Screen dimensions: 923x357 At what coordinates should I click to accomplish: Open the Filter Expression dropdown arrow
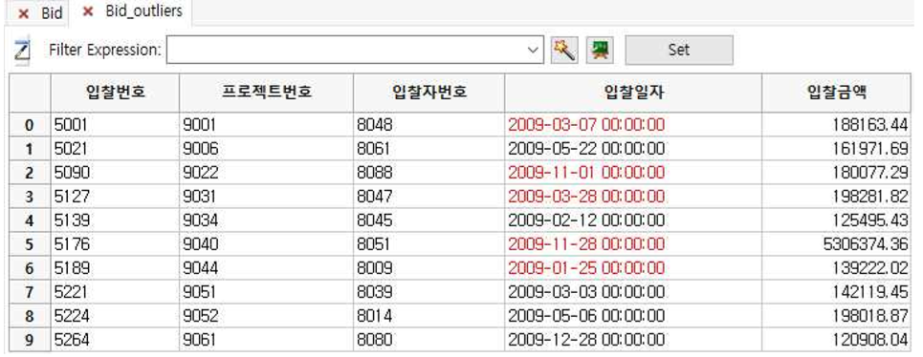[x=534, y=51]
